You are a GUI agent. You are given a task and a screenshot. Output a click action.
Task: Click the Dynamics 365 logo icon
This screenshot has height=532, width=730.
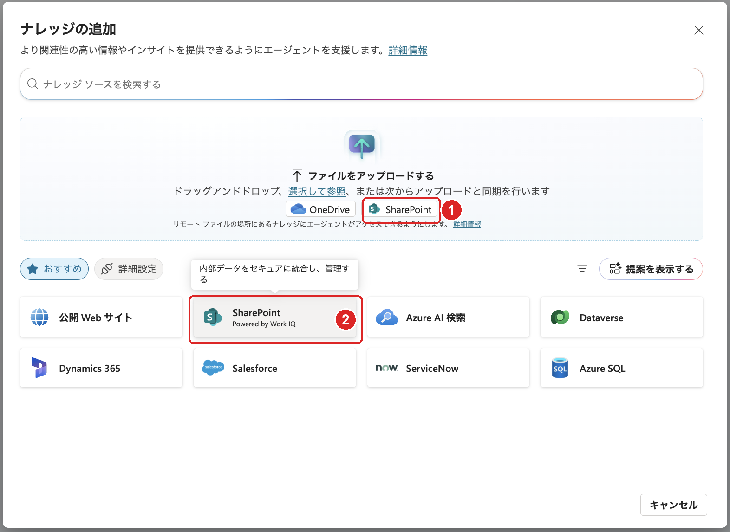(x=39, y=368)
